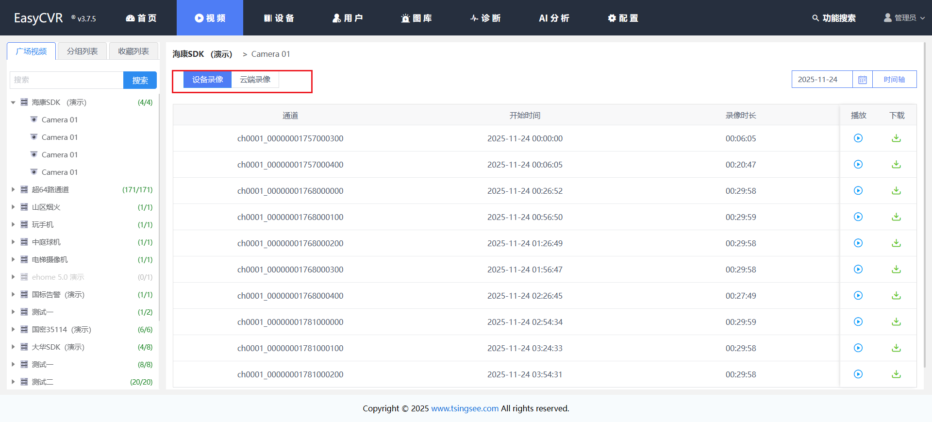Expand the 超64路通道 device group
Viewport: 932px width, 422px height.
(13, 190)
